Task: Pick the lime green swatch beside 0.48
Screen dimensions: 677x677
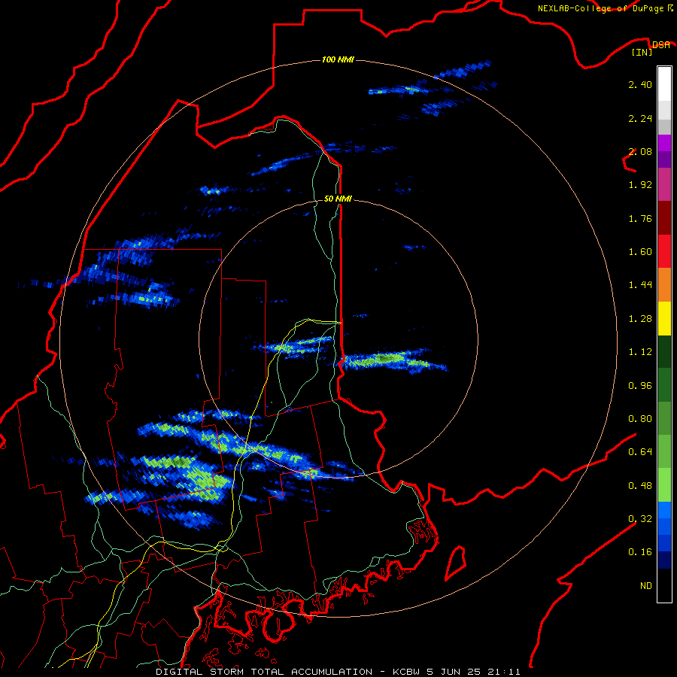Action: [664, 485]
